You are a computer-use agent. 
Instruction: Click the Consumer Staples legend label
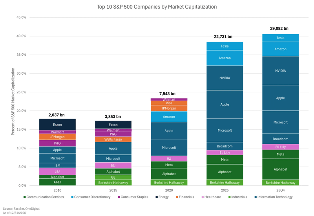pyautogui.click(x=134, y=197)
